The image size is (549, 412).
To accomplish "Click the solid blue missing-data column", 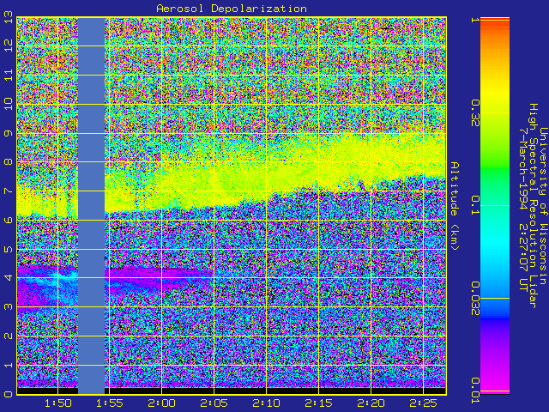I will click(x=91, y=206).
